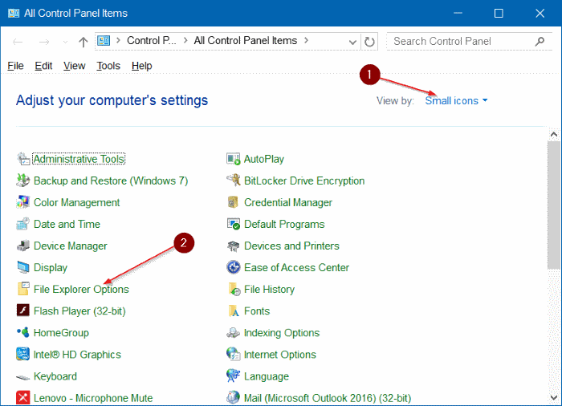
Task: Click the Mail Outlook icon
Action: pyautogui.click(x=234, y=398)
